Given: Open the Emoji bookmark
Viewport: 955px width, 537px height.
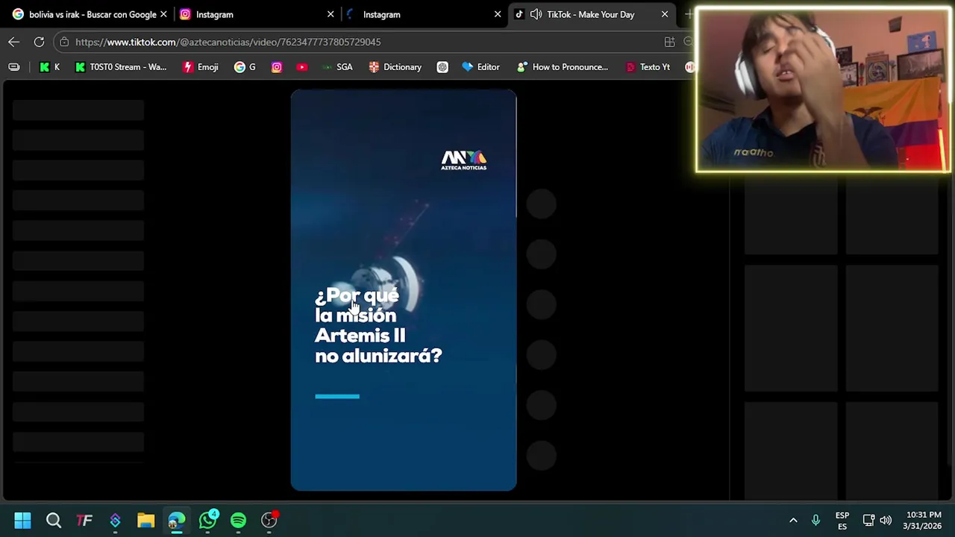Looking at the screenshot, I should tap(201, 67).
